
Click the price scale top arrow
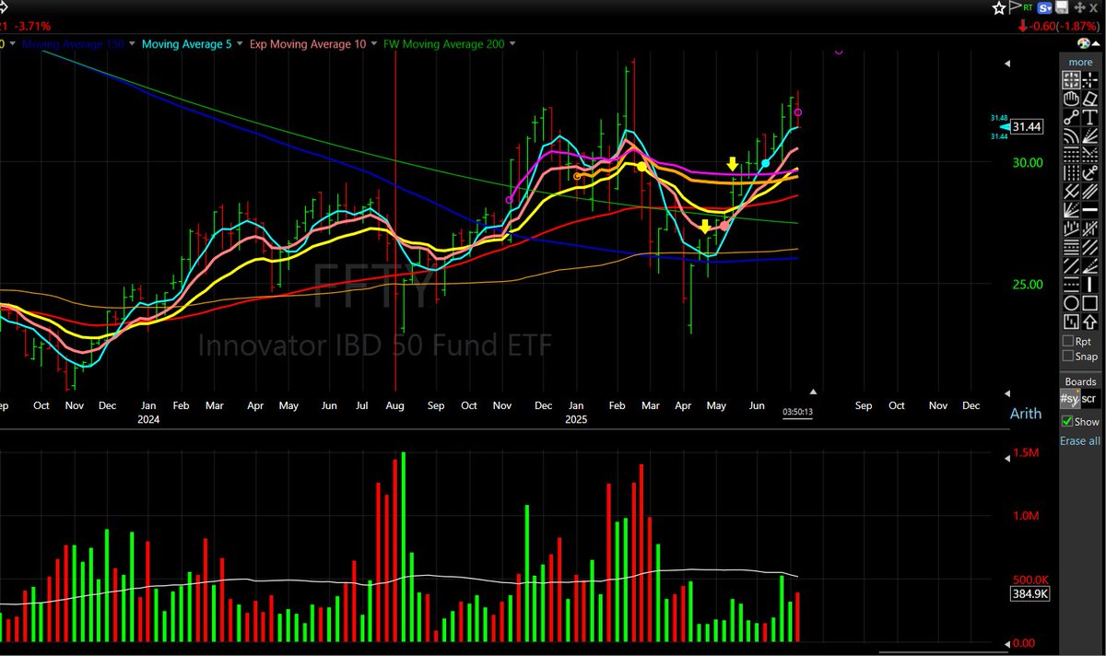1007,63
